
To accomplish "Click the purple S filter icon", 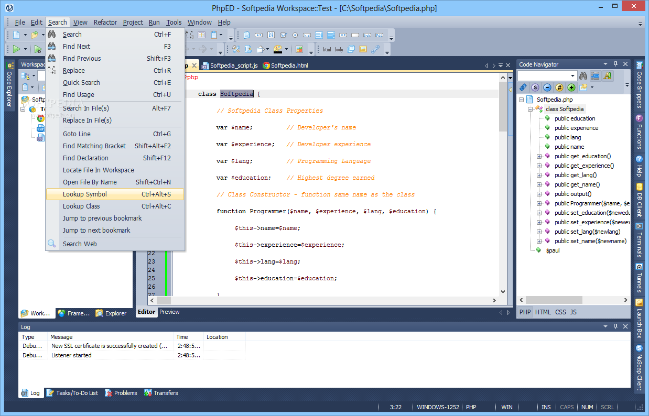I will 535,87.
